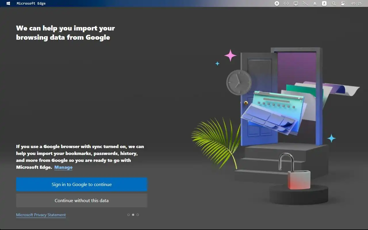
Task: Select the second page indicator dot
Action: pos(133,215)
